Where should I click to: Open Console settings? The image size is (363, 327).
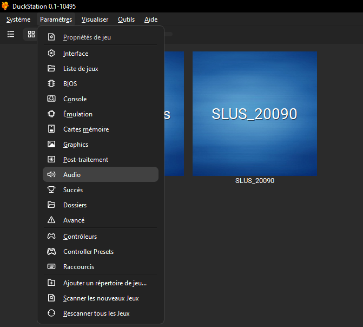click(101, 99)
